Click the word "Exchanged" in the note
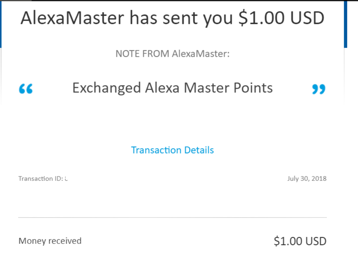Screen dimensions: 358x263 (106, 88)
